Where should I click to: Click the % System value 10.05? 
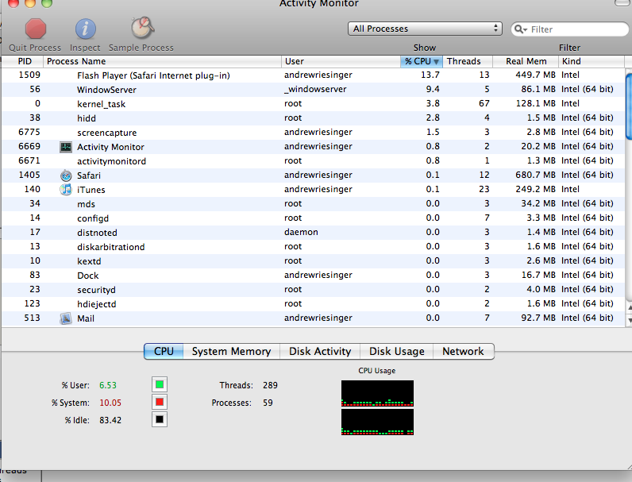coord(110,403)
